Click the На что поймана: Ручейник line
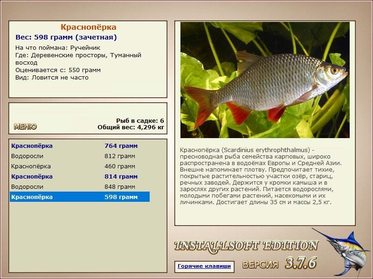 pos(58,48)
